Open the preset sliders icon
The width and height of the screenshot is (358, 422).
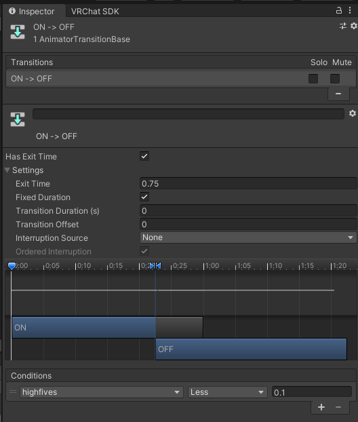coord(342,26)
